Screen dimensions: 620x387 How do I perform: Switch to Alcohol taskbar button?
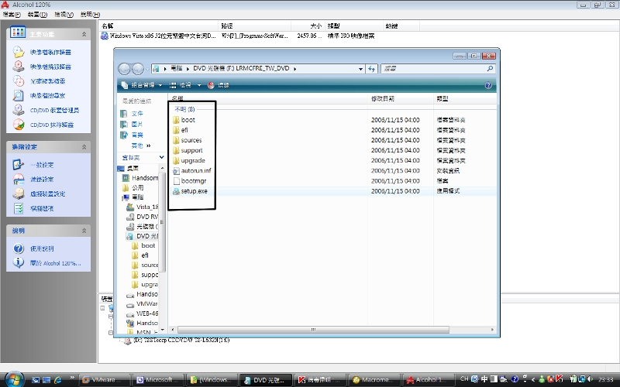(x=428, y=380)
